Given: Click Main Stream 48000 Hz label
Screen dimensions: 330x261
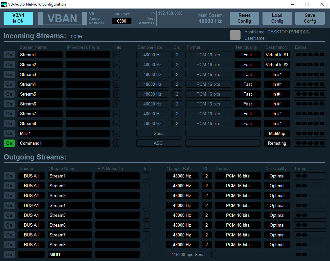Looking at the screenshot, I should click(x=210, y=18).
